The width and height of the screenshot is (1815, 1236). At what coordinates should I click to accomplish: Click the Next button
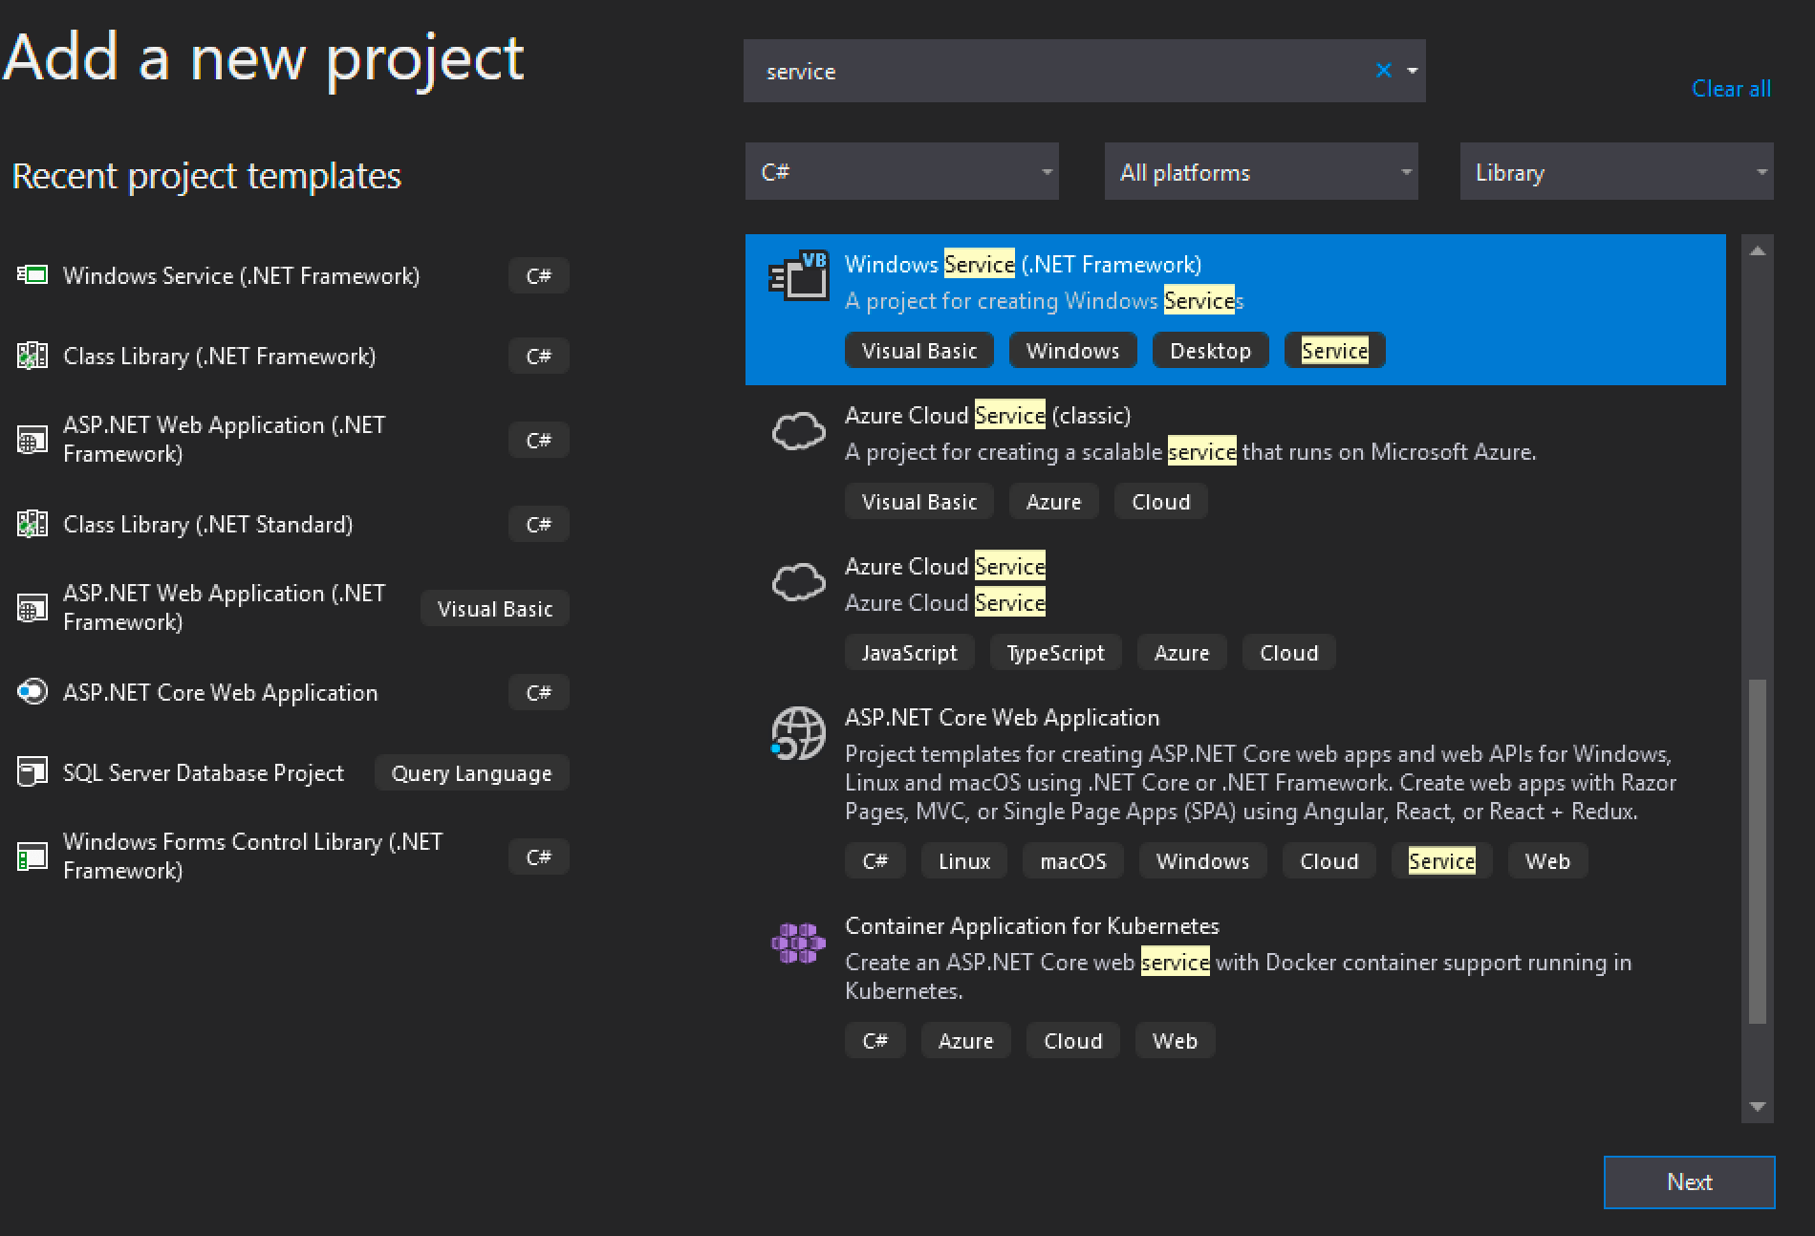[1689, 1182]
